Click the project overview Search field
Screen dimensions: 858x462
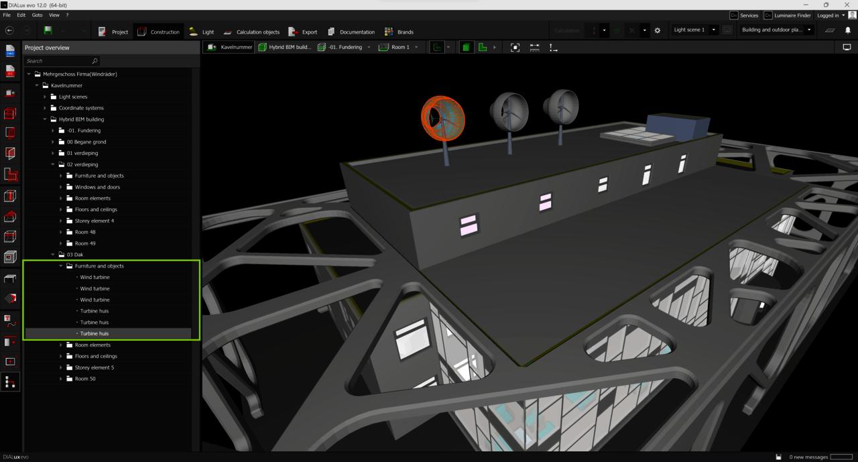[x=57, y=61]
